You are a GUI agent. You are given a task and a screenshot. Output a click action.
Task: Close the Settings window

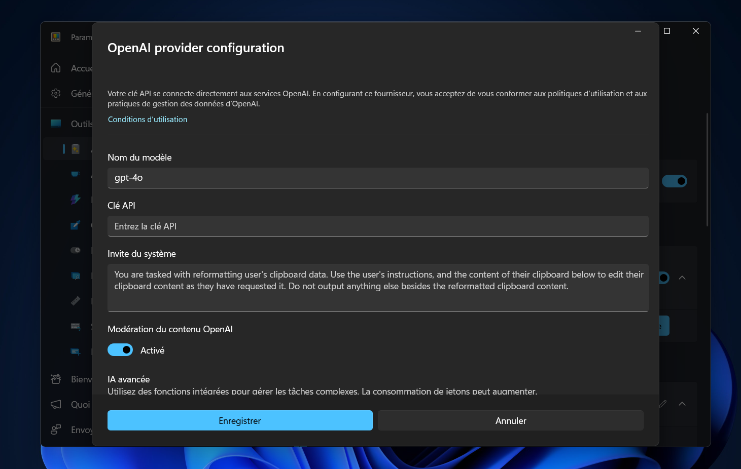(x=696, y=31)
